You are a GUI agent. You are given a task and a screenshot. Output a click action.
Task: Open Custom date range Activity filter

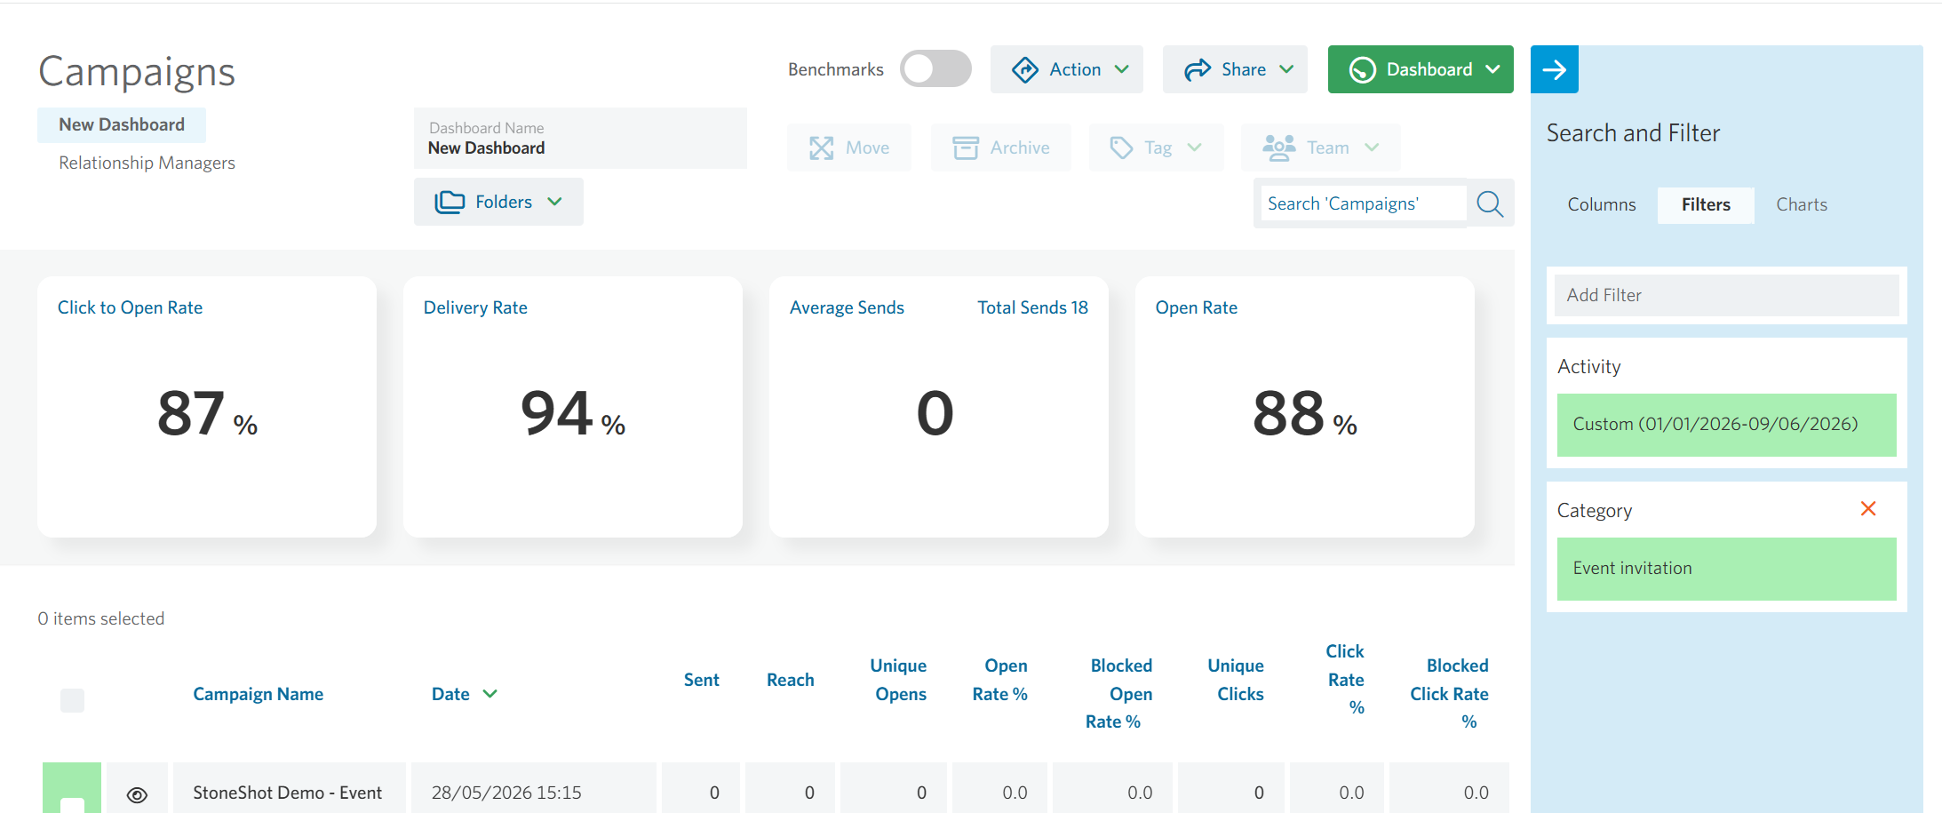[1726, 425]
